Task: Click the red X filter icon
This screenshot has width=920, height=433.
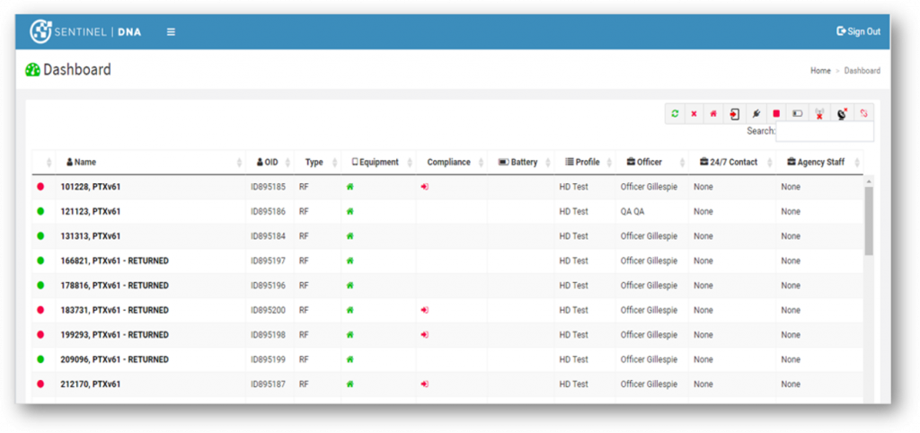Action: coord(694,114)
